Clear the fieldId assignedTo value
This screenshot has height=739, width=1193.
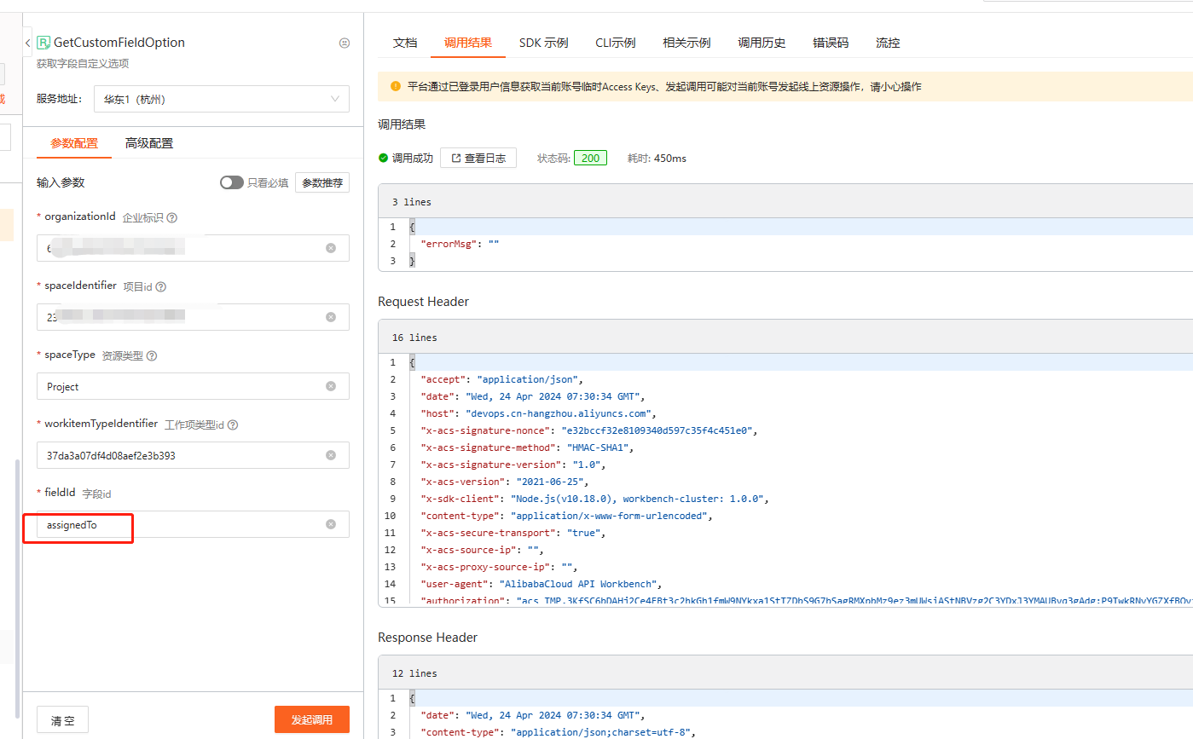[x=331, y=524]
